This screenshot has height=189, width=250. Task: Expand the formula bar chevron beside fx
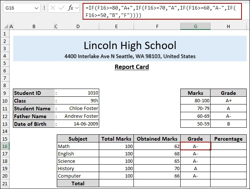click(77, 8)
